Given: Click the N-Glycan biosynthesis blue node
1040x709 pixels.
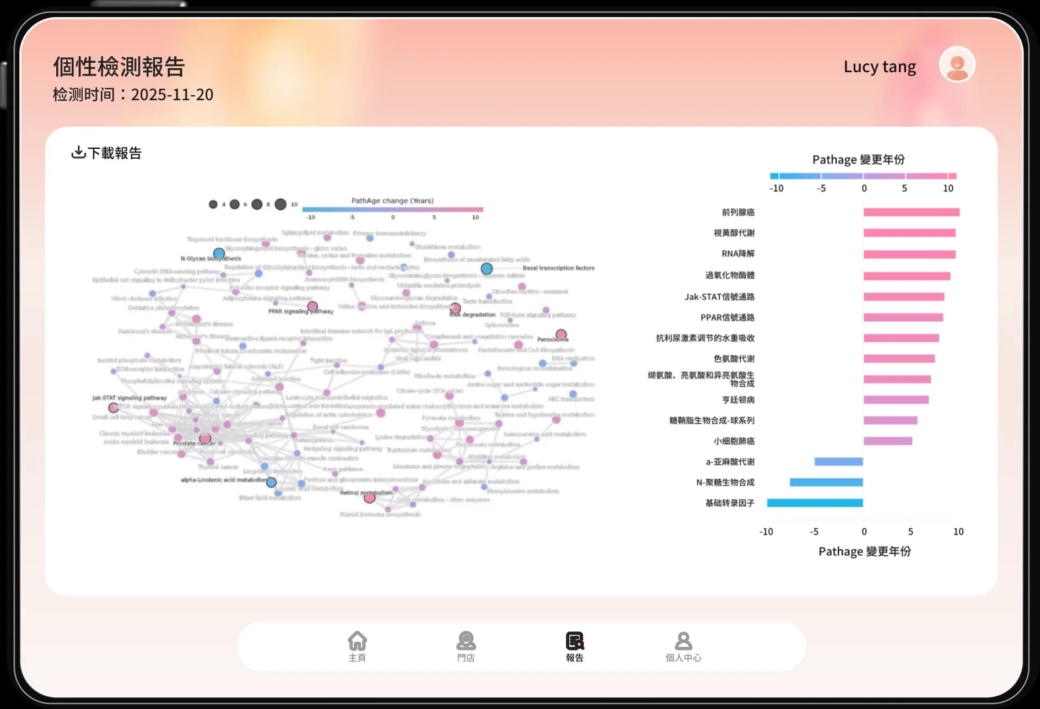Looking at the screenshot, I should (x=219, y=253).
